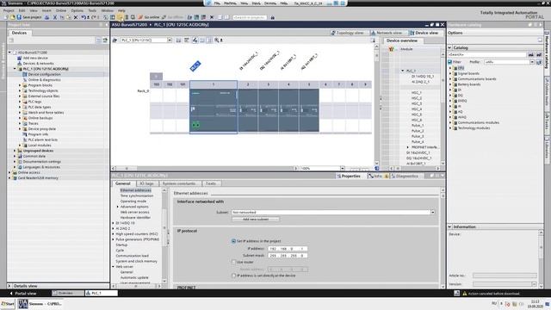Open the Online menu
This screenshot has width=551, height=310.
tap(61, 10)
